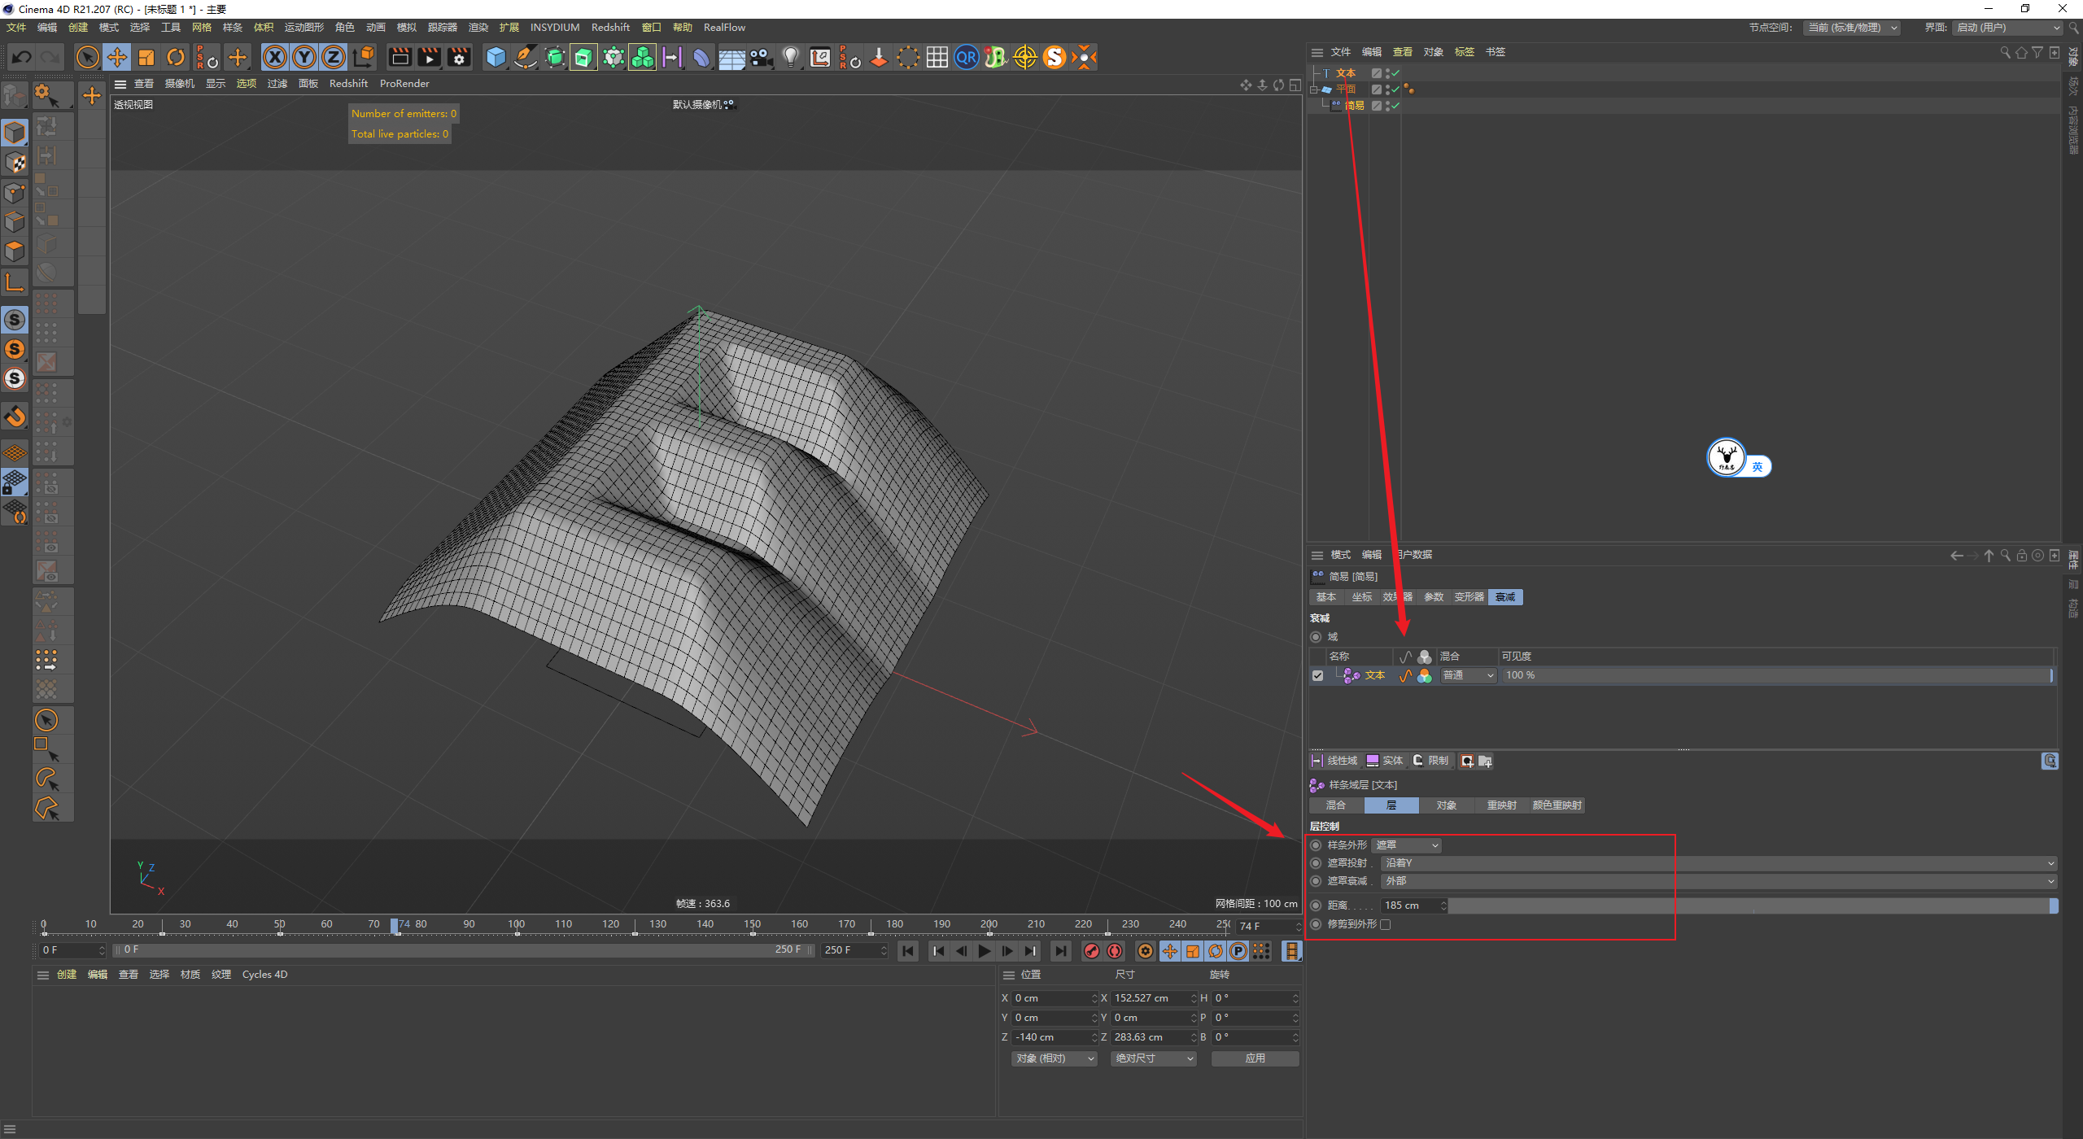The width and height of the screenshot is (2083, 1139).
Task: Uncheck the 文本 field layer checkbox
Action: (x=1317, y=675)
